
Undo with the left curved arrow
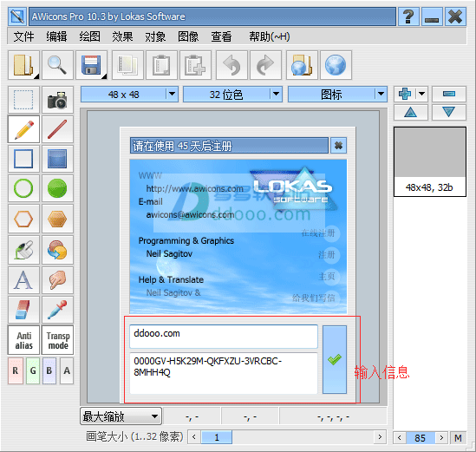coord(231,65)
